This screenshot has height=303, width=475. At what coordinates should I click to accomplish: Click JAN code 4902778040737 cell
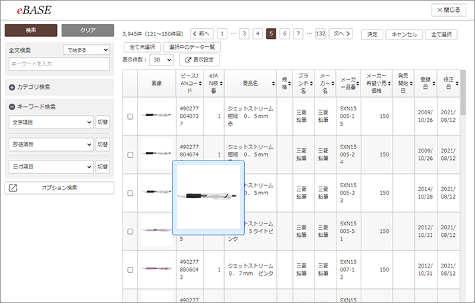click(x=189, y=116)
